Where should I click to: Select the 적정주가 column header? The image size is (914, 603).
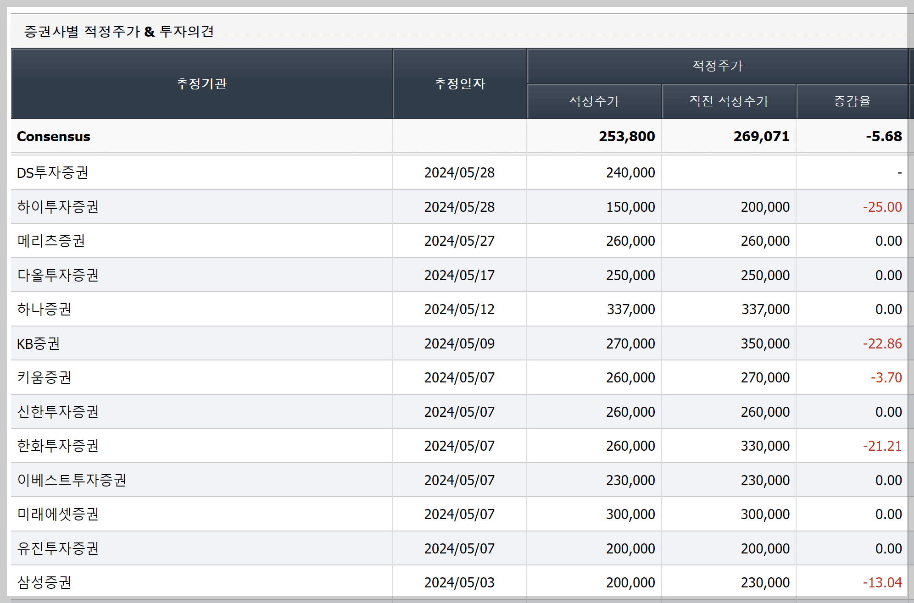pos(594,101)
